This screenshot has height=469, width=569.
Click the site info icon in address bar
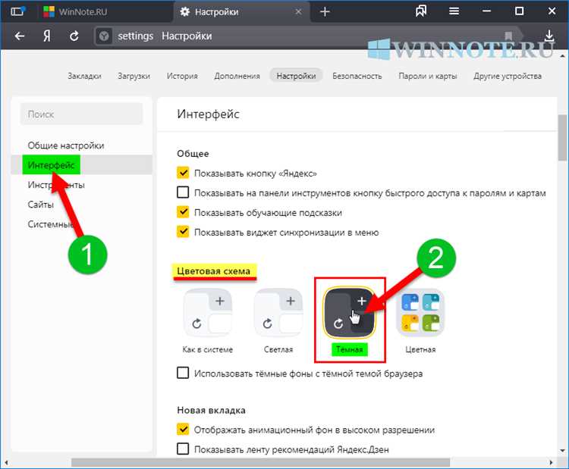105,36
